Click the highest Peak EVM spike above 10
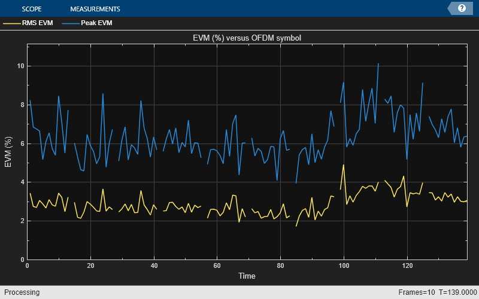Viewport: 479px width, 299px height. coord(378,64)
